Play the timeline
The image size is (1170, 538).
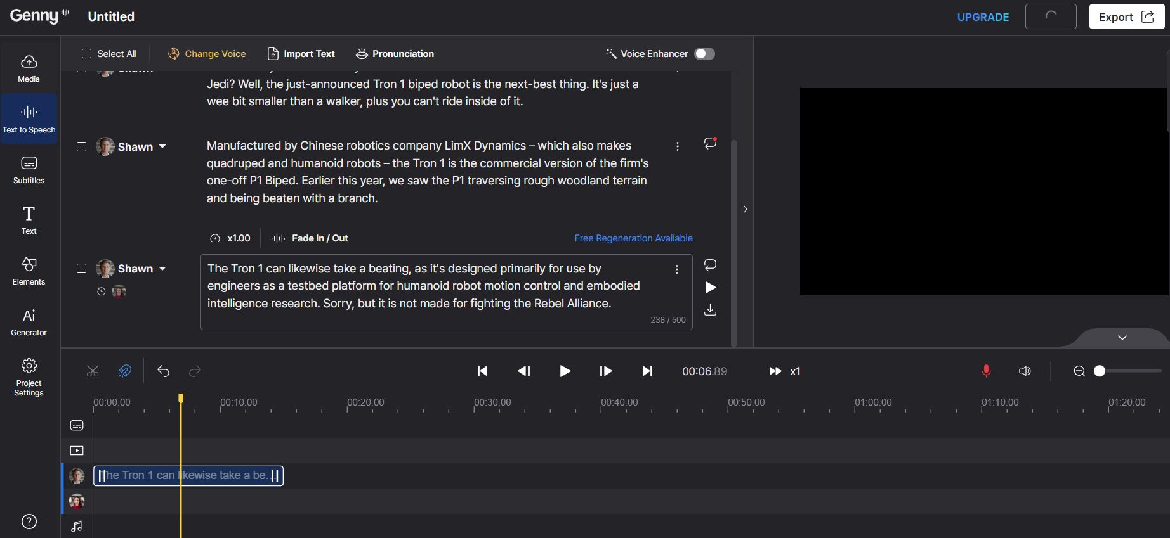coord(565,371)
